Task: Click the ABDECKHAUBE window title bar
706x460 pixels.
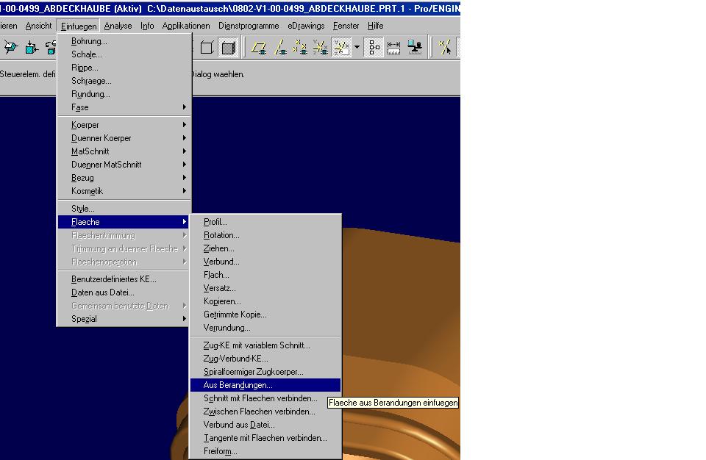Action: pyautogui.click(x=229, y=9)
